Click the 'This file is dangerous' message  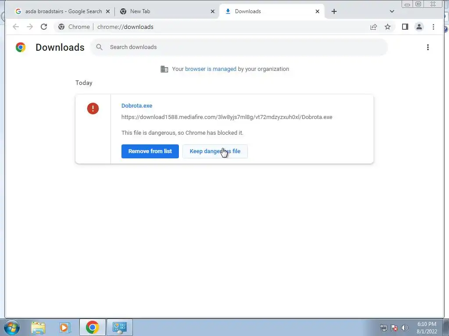coord(182,133)
